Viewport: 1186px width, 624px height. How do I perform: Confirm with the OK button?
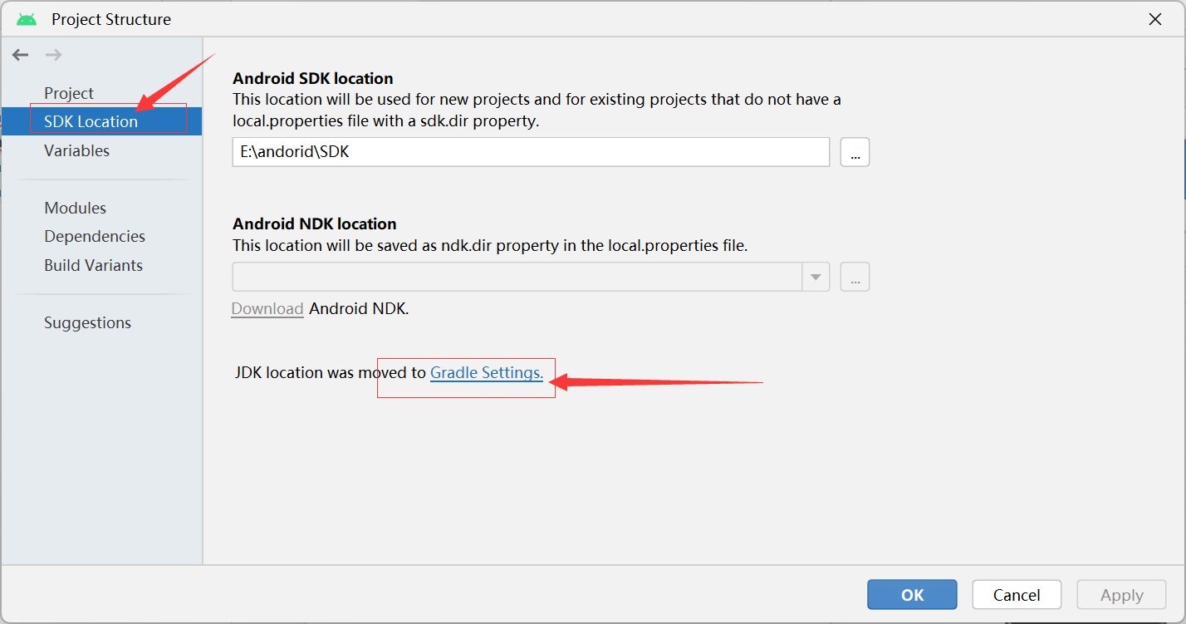coord(912,595)
